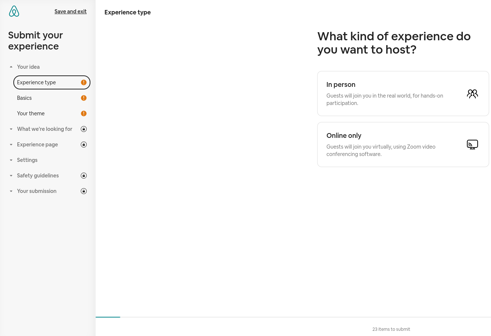The height and width of the screenshot is (336, 491).
Task: Go to the Your theme step
Action: coord(31,113)
